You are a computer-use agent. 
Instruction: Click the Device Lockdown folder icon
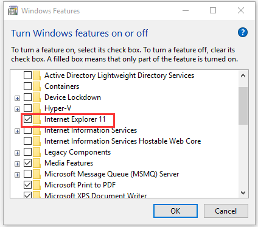click(37, 97)
